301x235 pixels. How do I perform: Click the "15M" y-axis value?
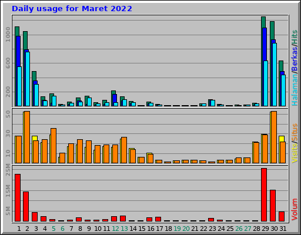(x=8, y=191)
